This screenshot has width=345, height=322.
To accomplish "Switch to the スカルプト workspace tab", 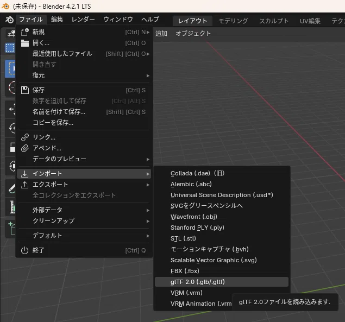I will click(x=274, y=21).
